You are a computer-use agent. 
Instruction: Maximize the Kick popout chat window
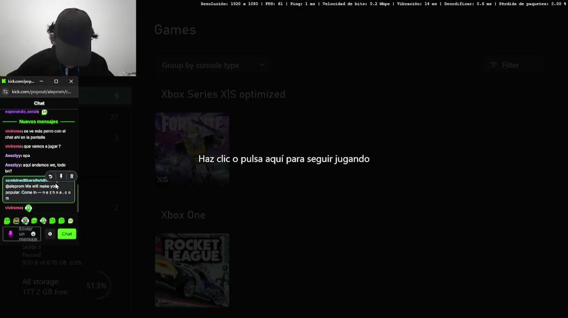pos(56,81)
